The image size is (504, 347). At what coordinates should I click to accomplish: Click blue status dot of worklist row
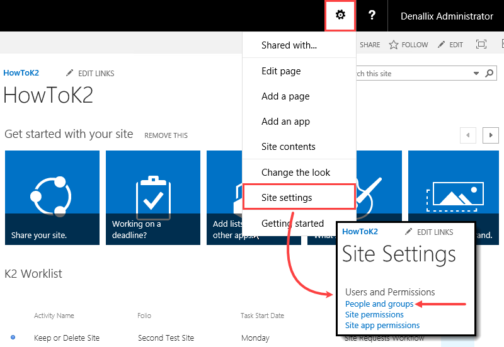pyautogui.click(x=13, y=337)
